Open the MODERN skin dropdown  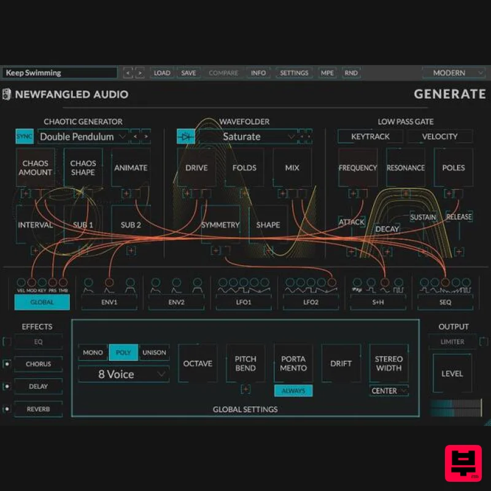click(x=454, y=72)
